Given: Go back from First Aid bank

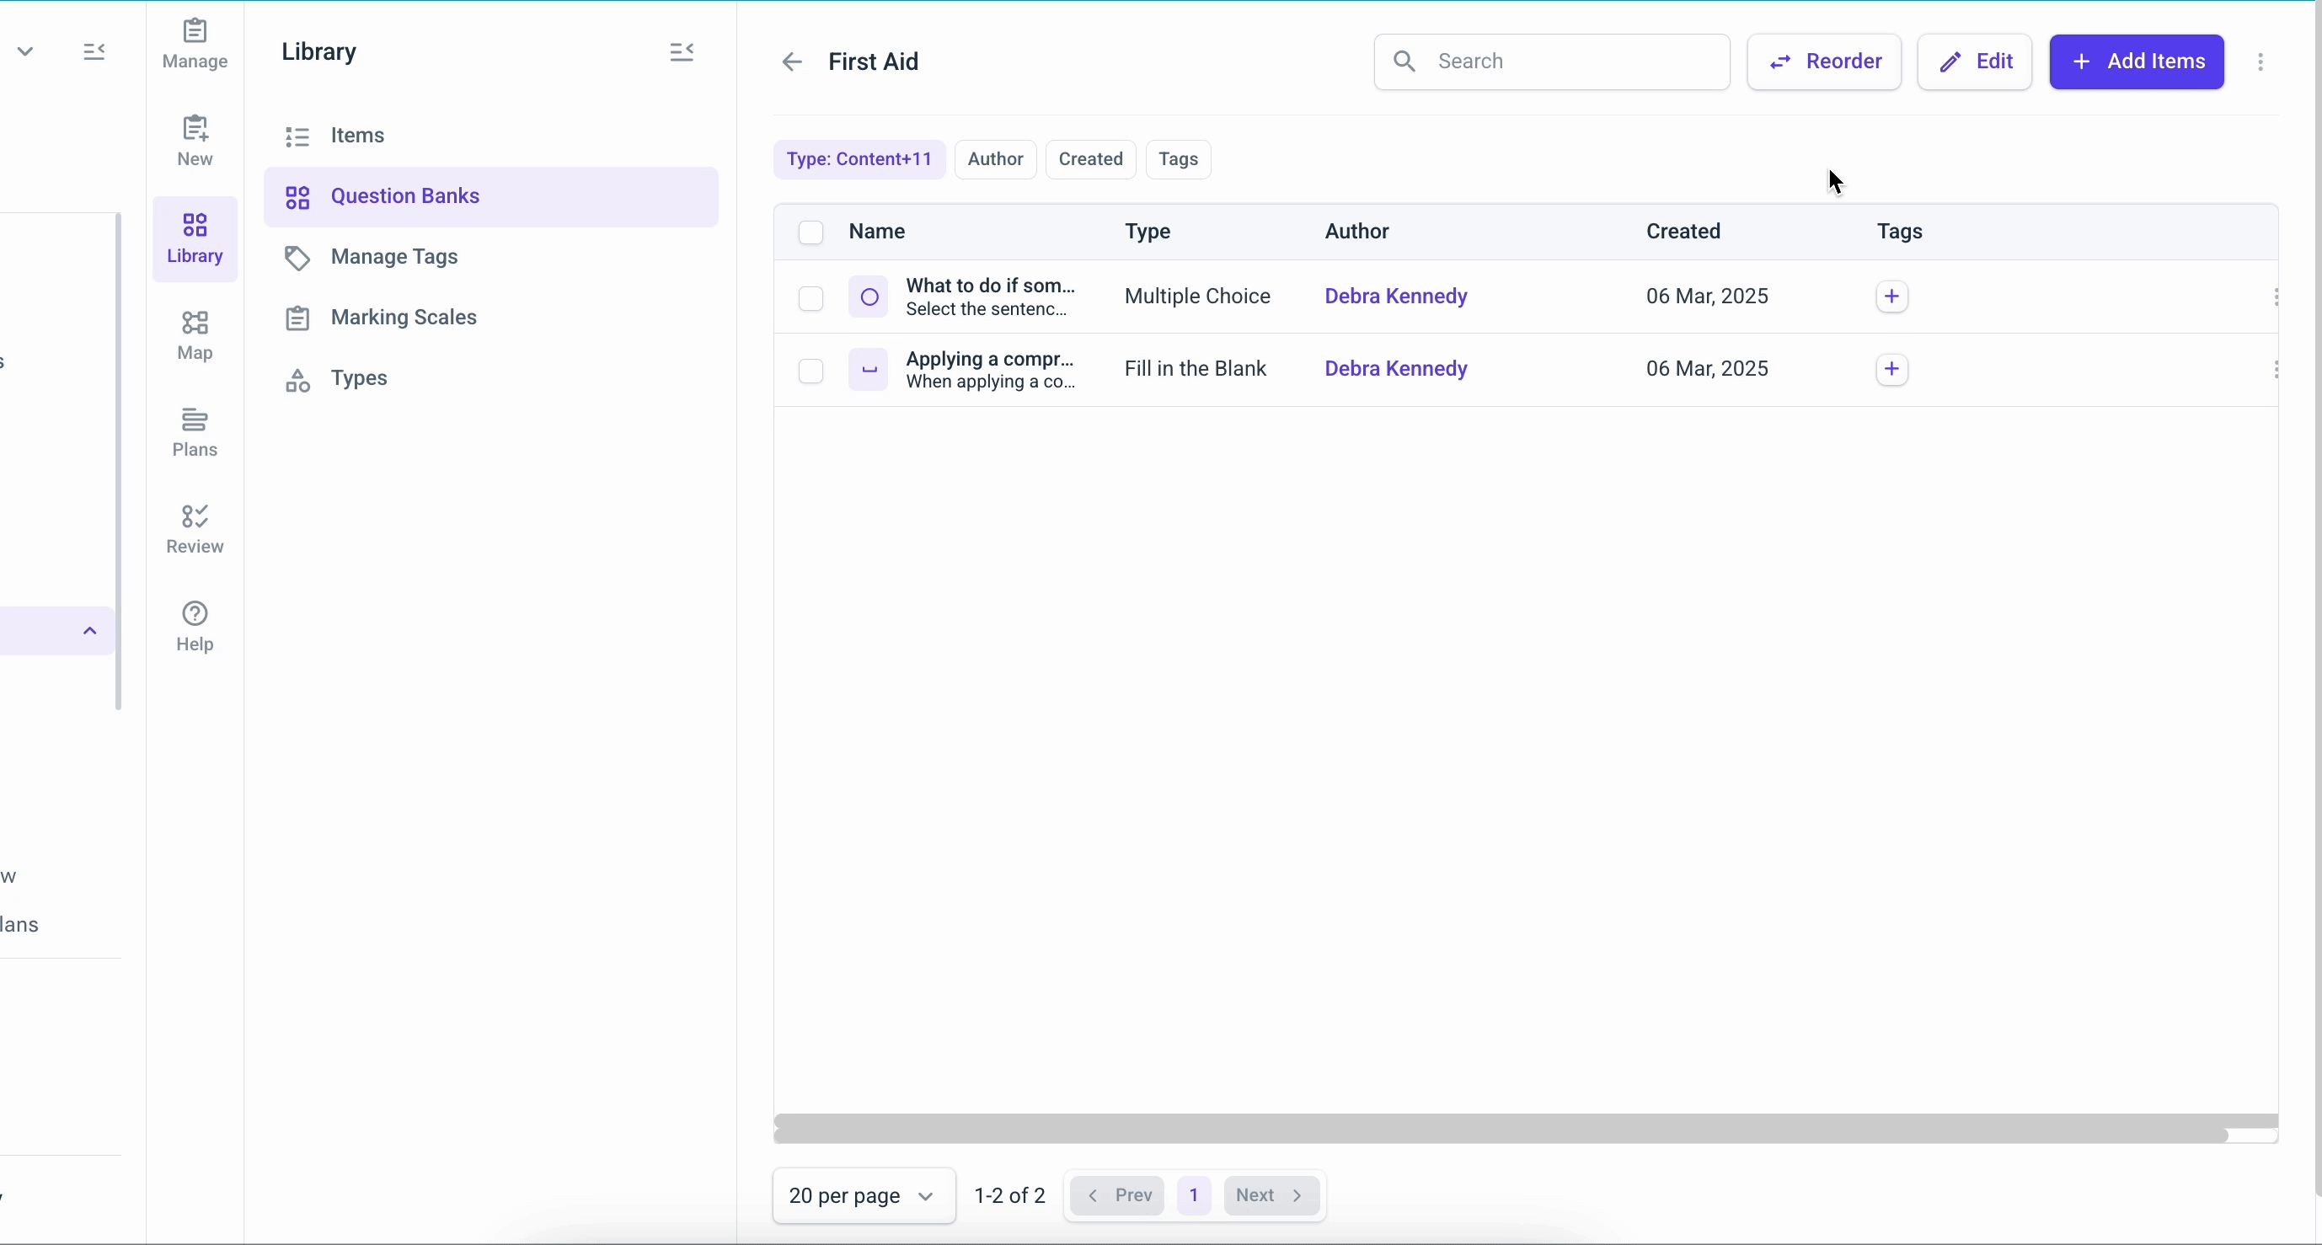Looking at the screenshot, I should 791,62.
